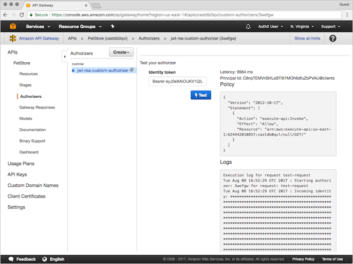Open the pin favorites star icon
Image resolution: width=353 pixels, height=264 pixels.
(113, 26)
